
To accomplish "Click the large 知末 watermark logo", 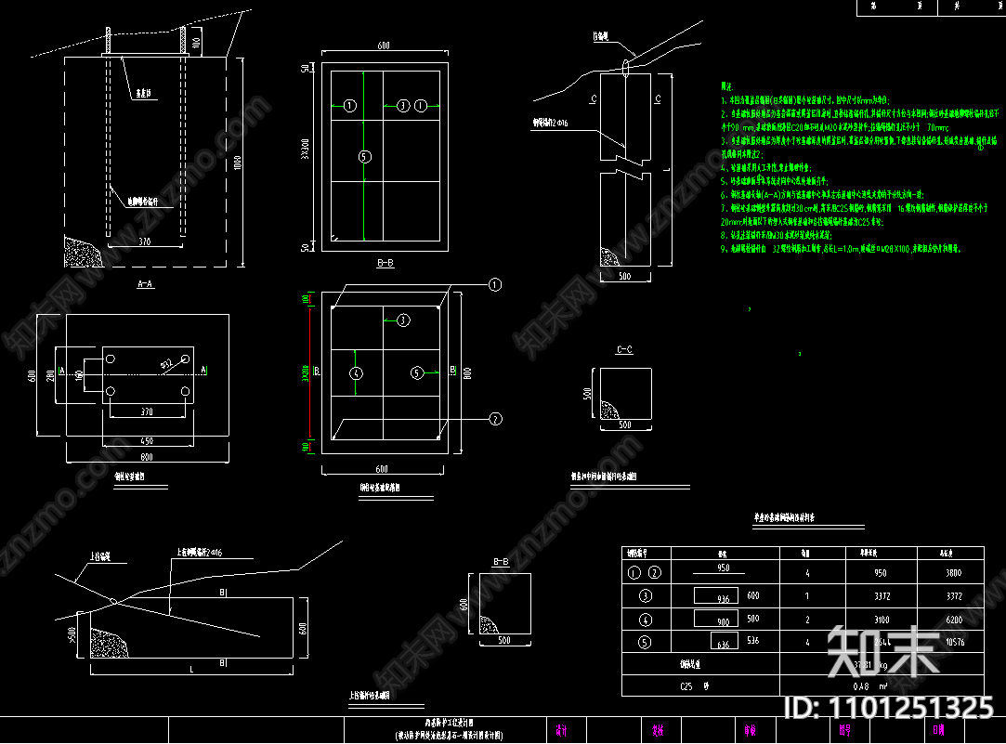I will point(870,651).
